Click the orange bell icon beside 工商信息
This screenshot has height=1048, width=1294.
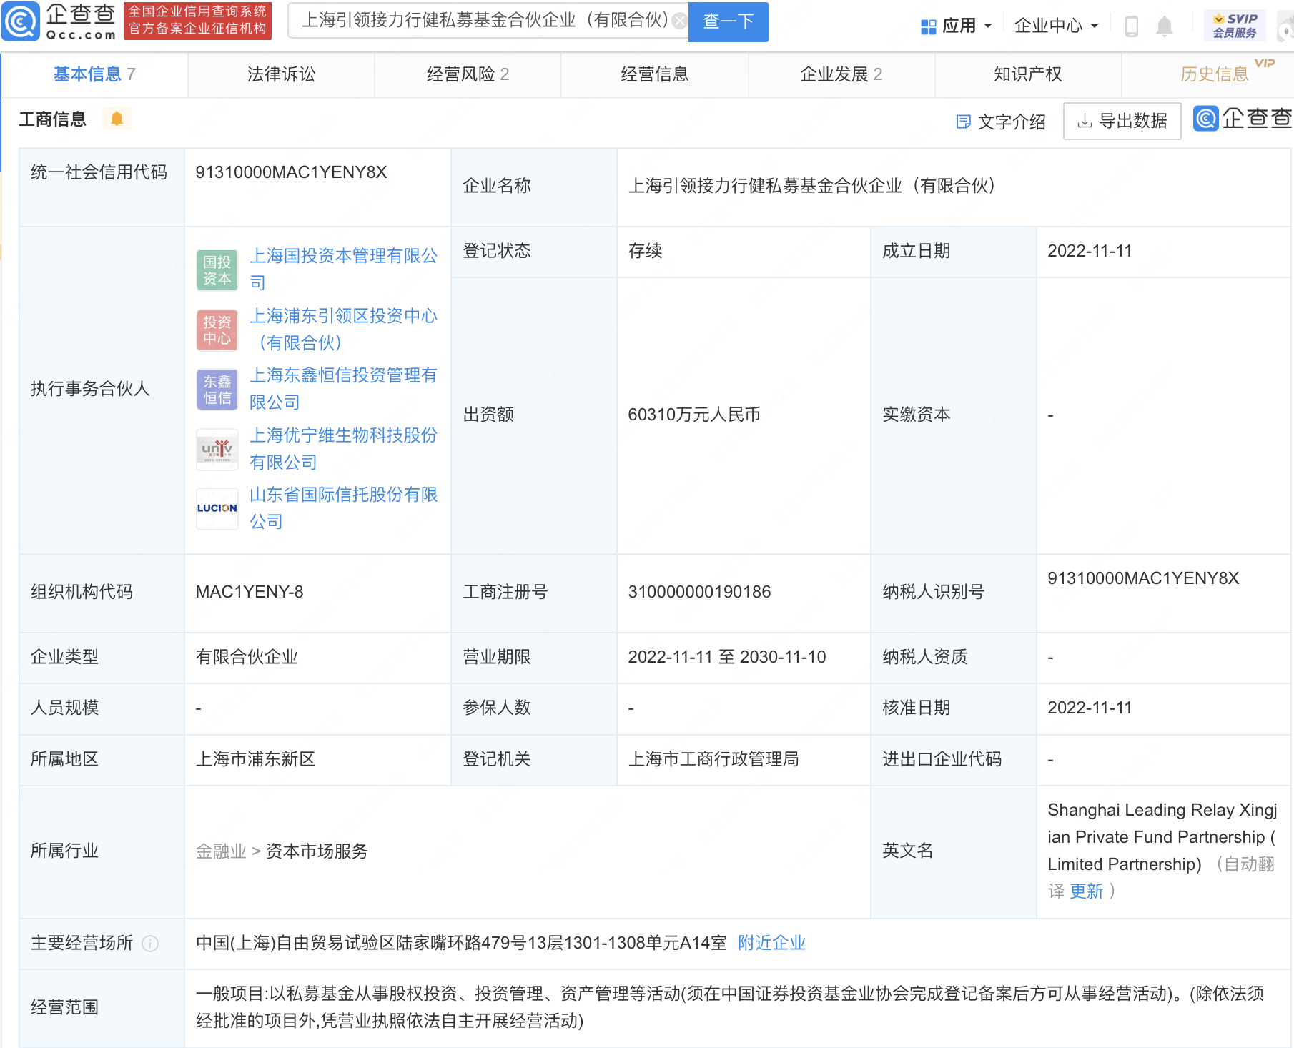point(117,119)
